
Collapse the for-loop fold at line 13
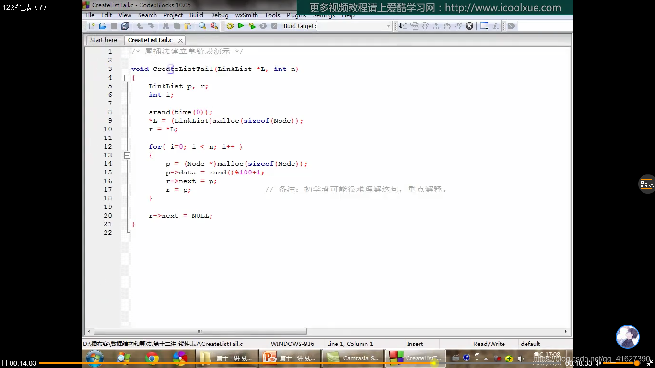(127, 155)
